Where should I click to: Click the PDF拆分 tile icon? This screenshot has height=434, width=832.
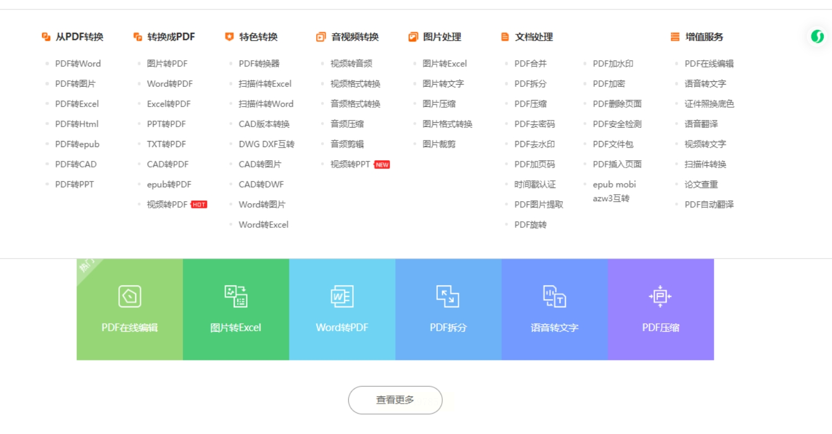point(448,296)
